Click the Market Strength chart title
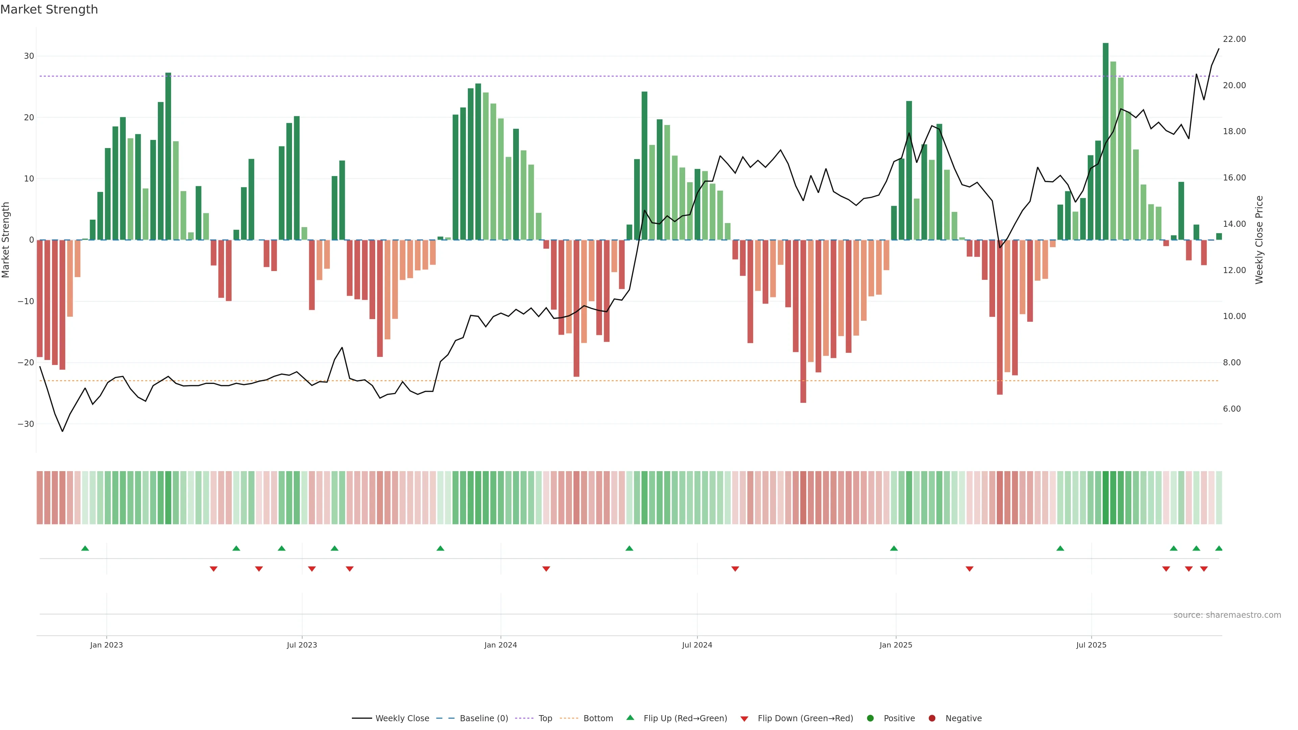 coord(49,9)
